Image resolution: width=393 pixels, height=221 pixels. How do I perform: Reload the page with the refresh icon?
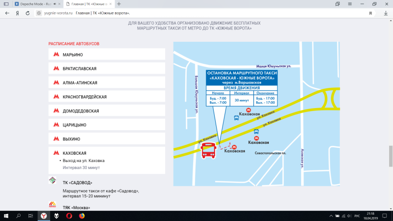pyautogui.click(x=28, y=13)
